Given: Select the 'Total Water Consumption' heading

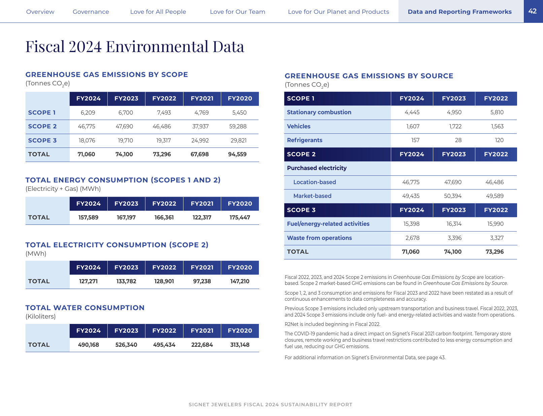Looking at the screenshot, I should (85, 308).
